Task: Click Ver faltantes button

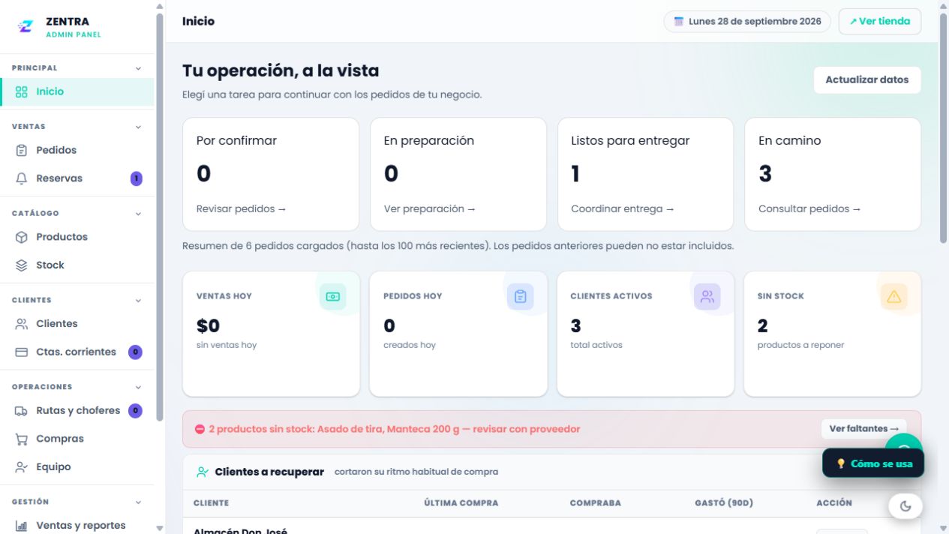Action: (x=863, y=429)
